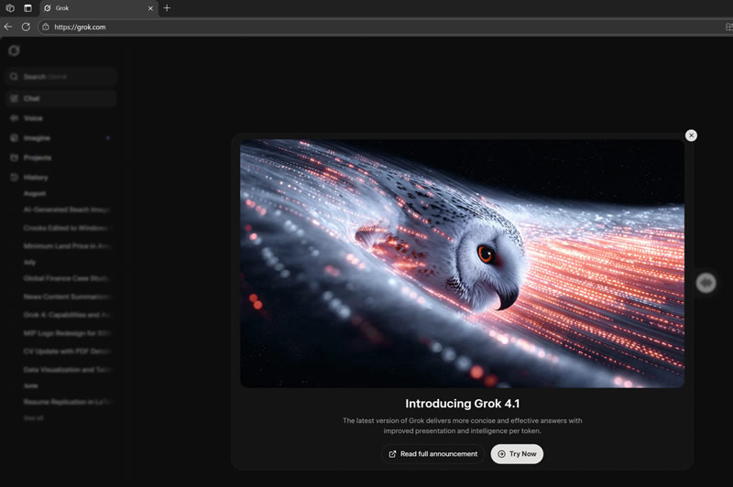Open a new browser tab
The height and width of the screenshot is (487, 733).
tap(167, 8)
